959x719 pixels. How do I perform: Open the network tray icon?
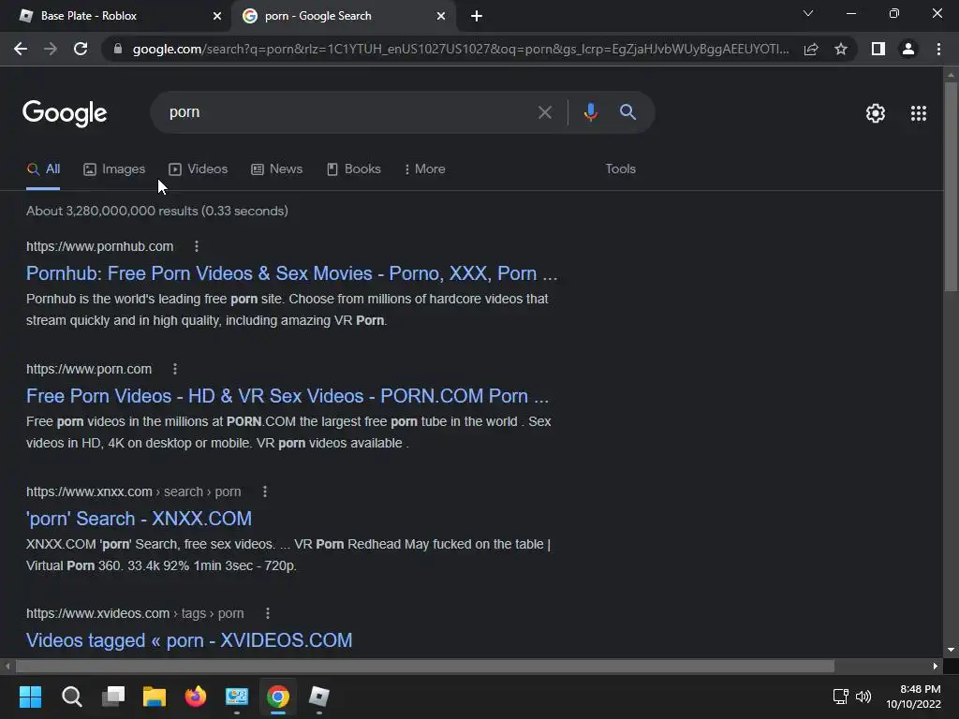click(x=841, y=697)
